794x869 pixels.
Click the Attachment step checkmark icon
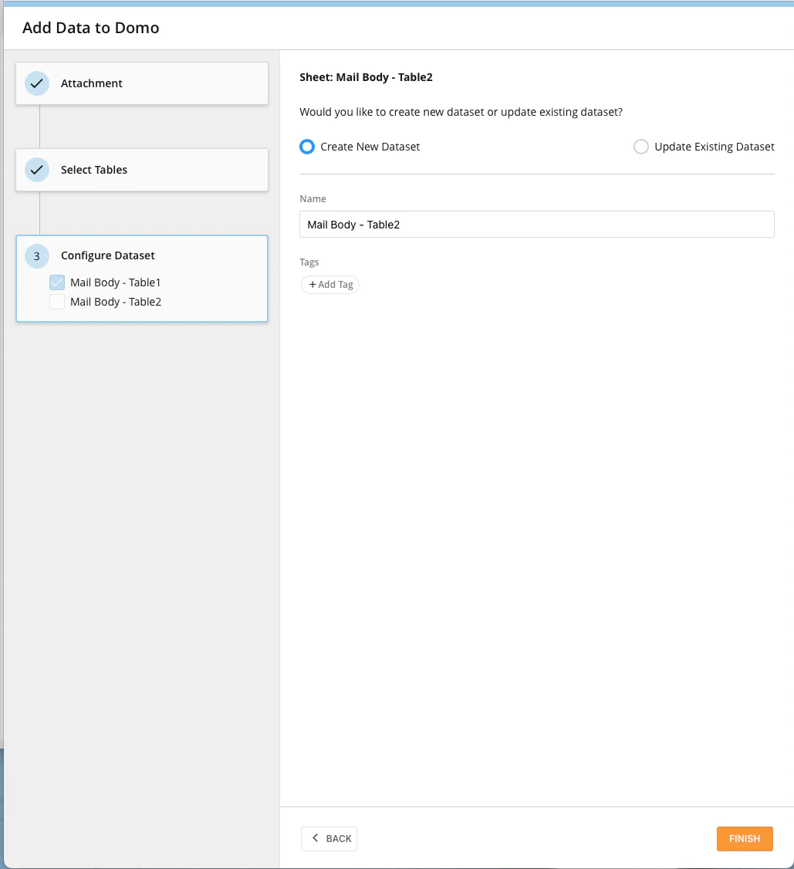[36, 83]
